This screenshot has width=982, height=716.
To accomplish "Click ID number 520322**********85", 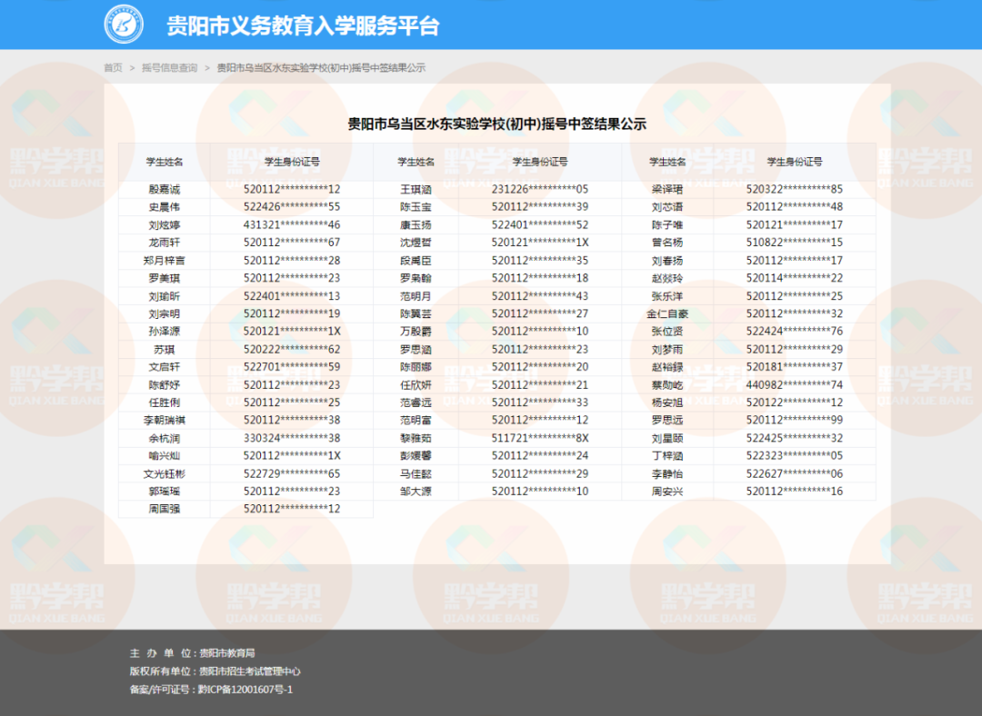I will click(794, 189).
